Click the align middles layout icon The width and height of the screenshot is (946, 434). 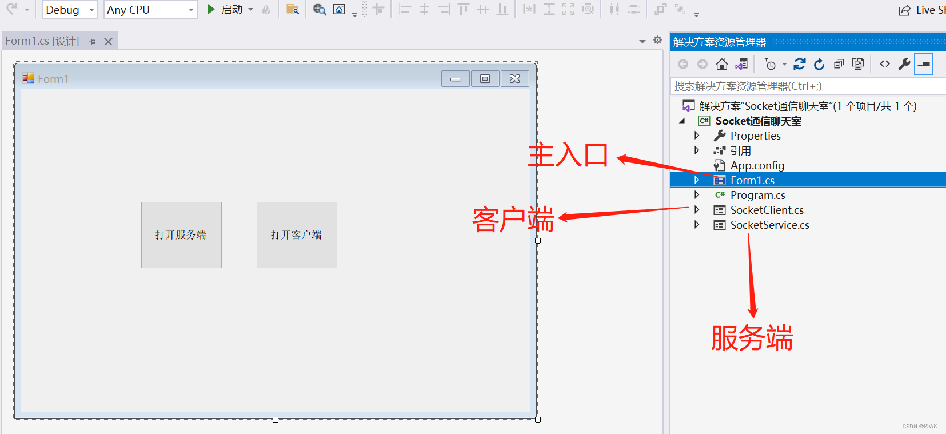click(x=483, y=9)
